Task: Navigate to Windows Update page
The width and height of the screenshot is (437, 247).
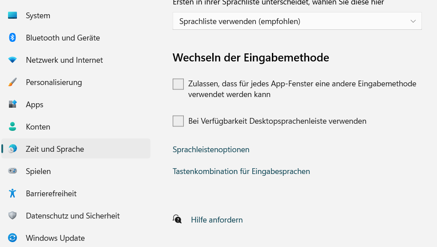Action: click(x=55, y=238)
